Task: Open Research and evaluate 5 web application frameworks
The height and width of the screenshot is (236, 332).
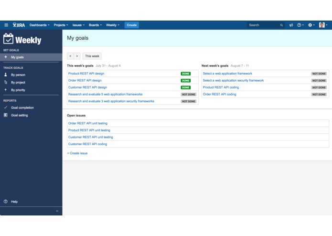Action: click(x=105, y=94)
